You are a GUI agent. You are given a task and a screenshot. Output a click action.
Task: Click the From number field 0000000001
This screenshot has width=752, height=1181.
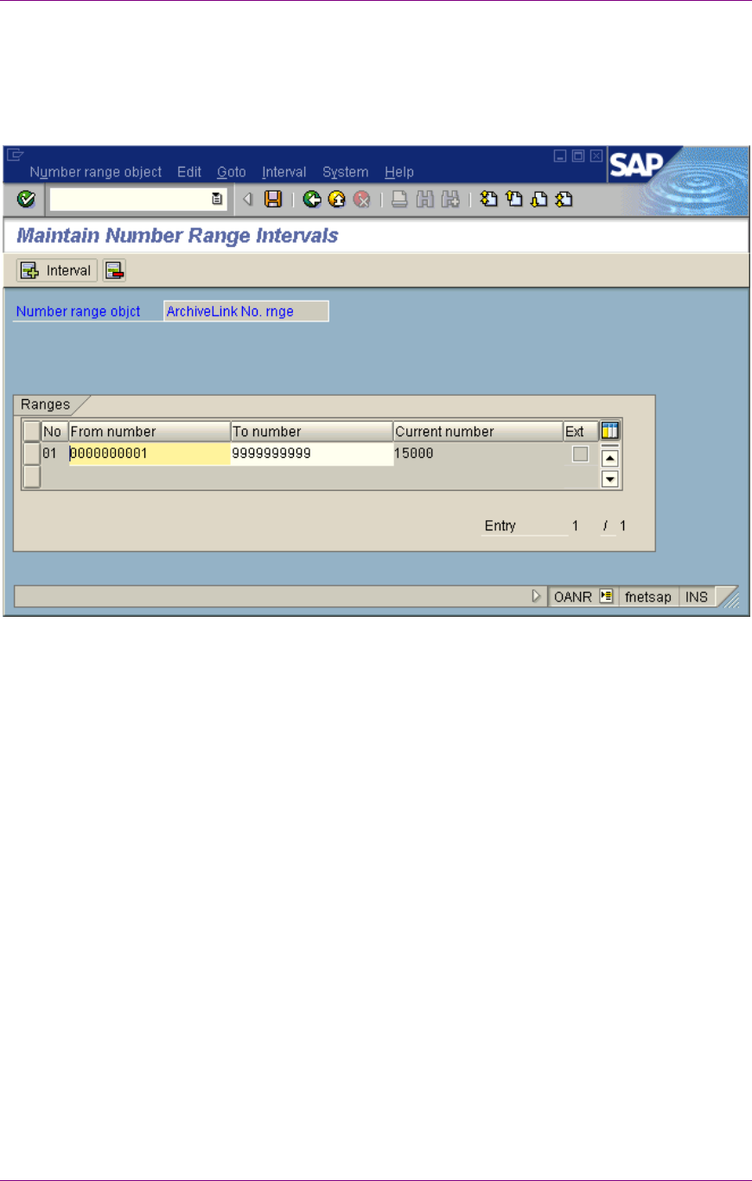click(x=150, y=454)
